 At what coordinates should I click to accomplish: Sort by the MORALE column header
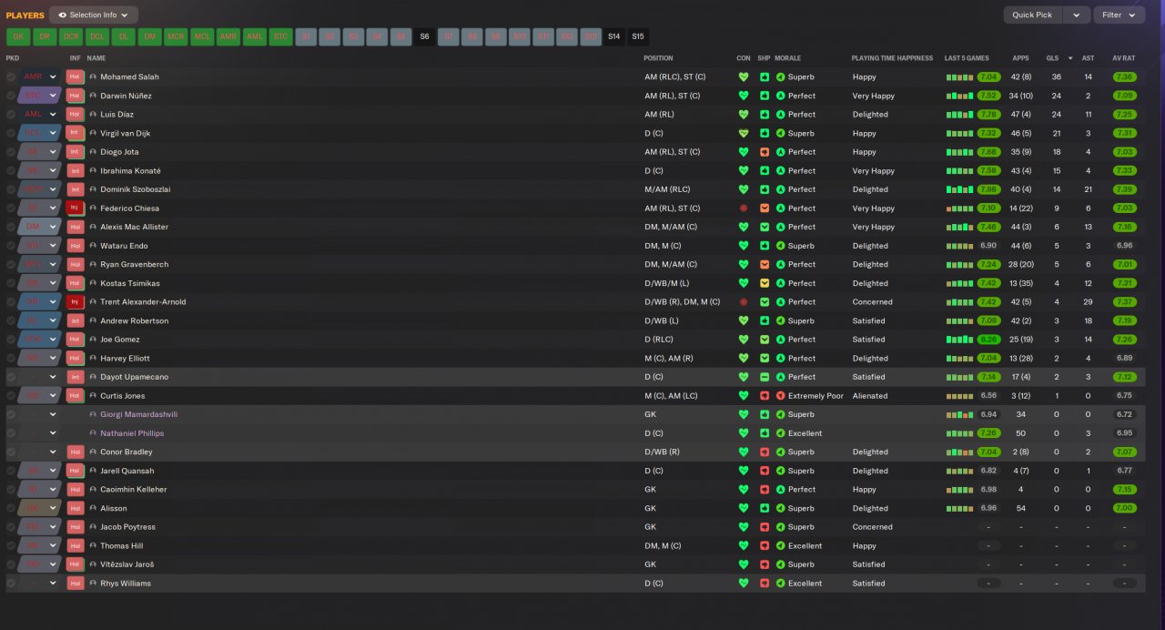click(x=788, y=58)
